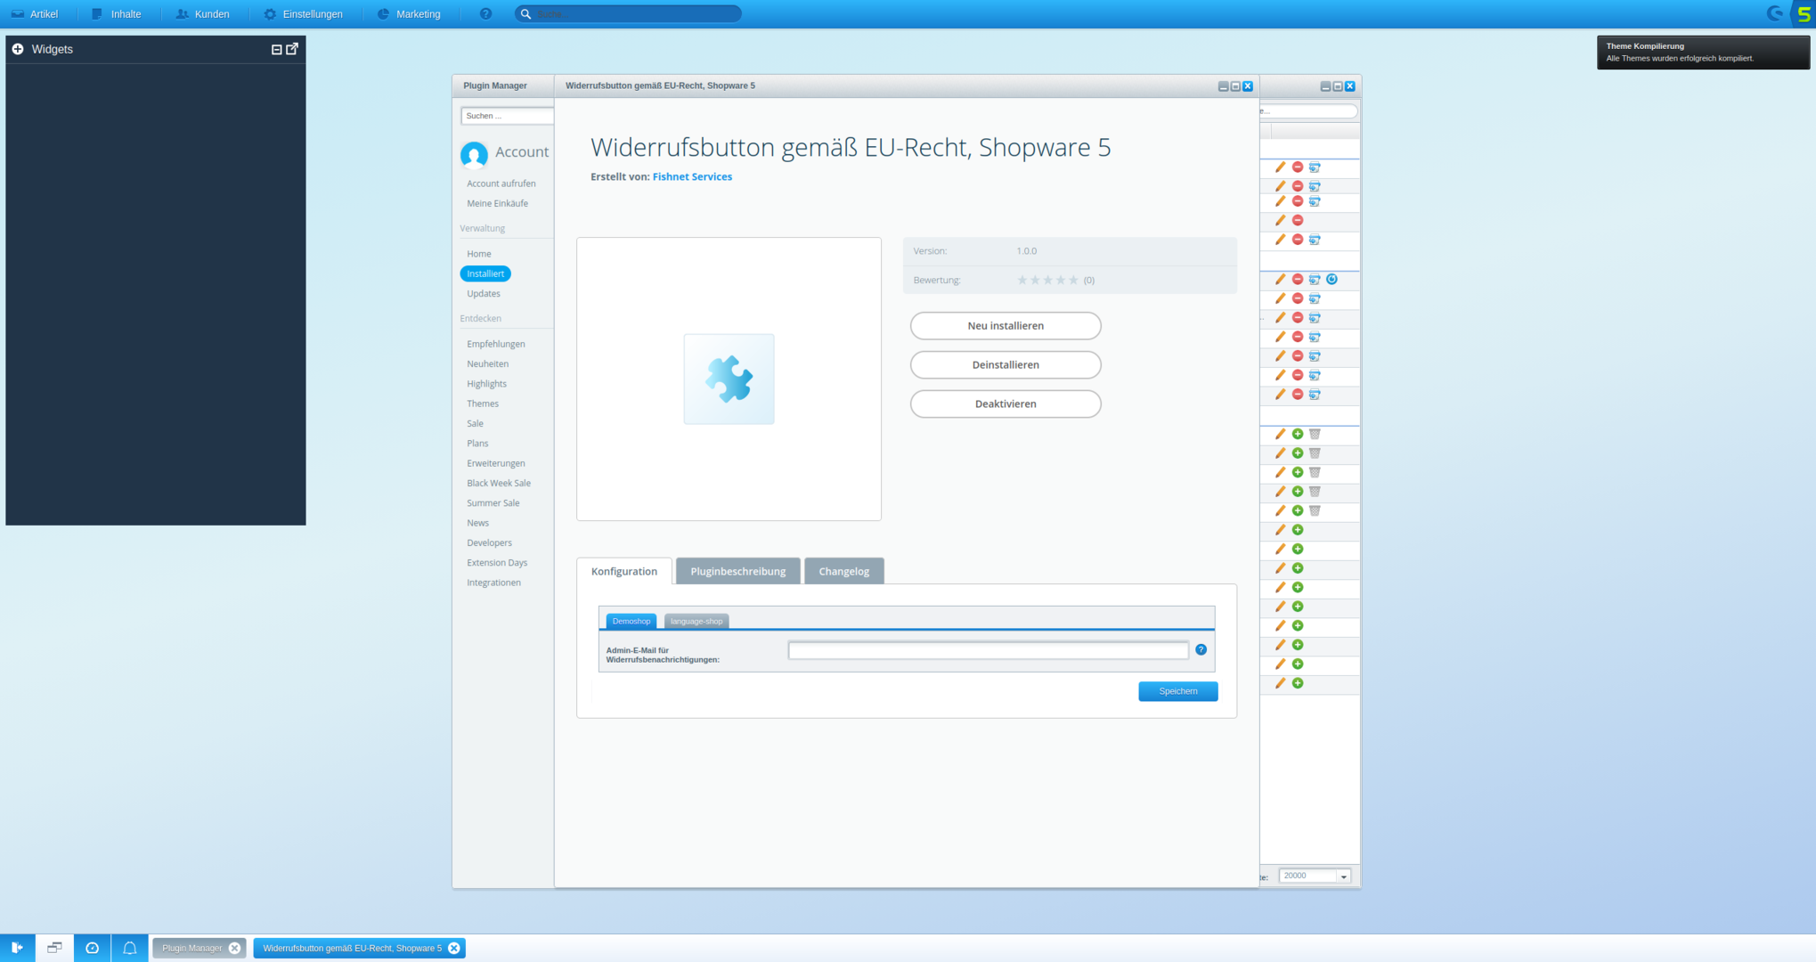This screenshot has height=962, width=1816.
Task: Select the language-shop tab
Action: point(696,621)
